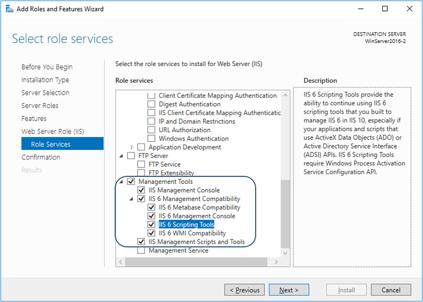The width and height of the screenshot is (423, 302).
Task: Uncheck IIS Management Console
Action: (x=141, y=190)
